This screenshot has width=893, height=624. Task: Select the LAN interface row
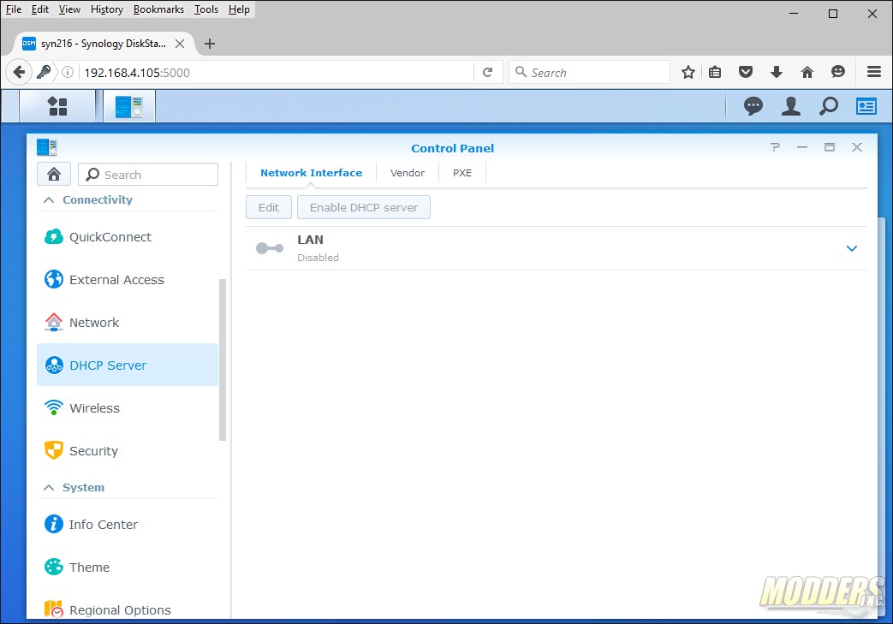coord(557,248)
